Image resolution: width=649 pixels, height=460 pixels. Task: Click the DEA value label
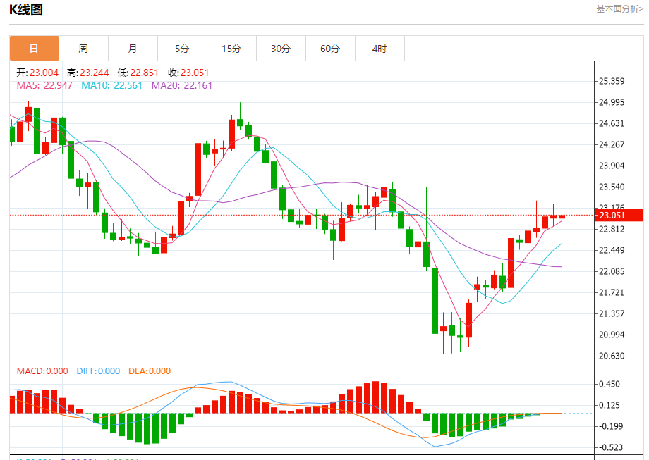(x=150, y=371)
